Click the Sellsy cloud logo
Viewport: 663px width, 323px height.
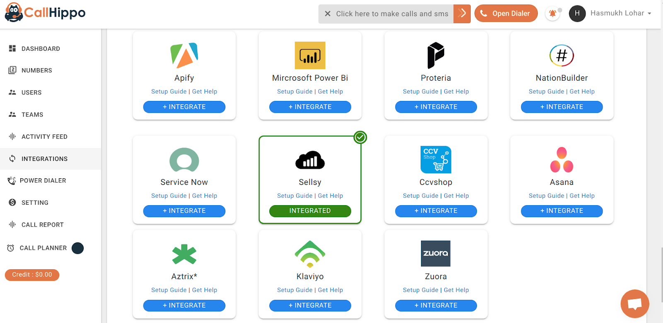pos(310,160)
